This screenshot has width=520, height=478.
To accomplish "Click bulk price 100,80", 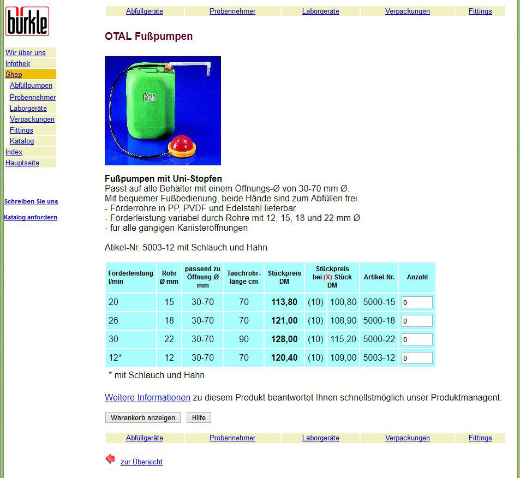I will (343, 302).
